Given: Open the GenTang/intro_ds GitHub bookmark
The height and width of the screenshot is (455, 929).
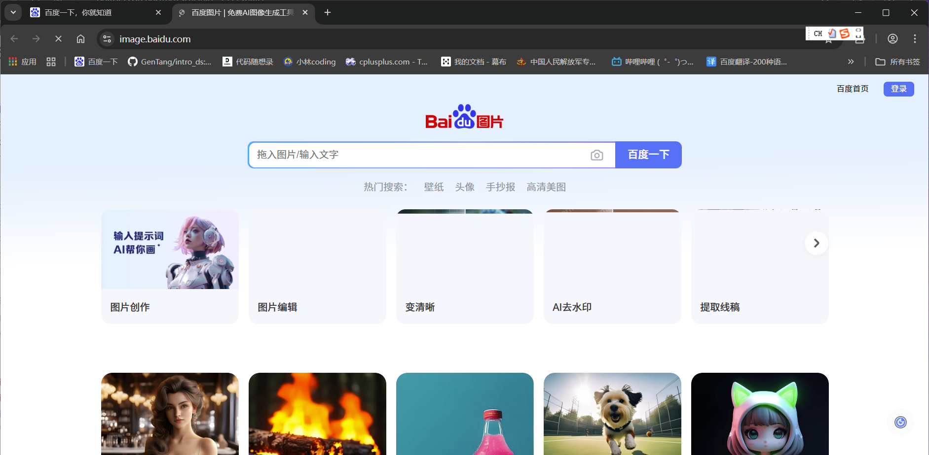Looking at the screenshot, I should (x=170, y=62).
